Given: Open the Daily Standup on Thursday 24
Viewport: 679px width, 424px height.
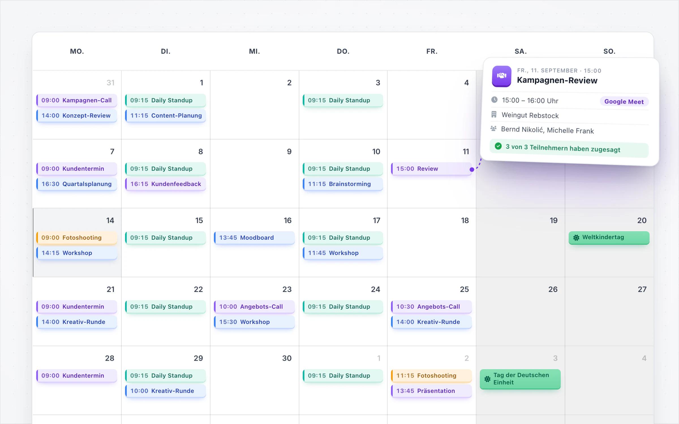Looking at the screenshot, I should pos(343,307).
